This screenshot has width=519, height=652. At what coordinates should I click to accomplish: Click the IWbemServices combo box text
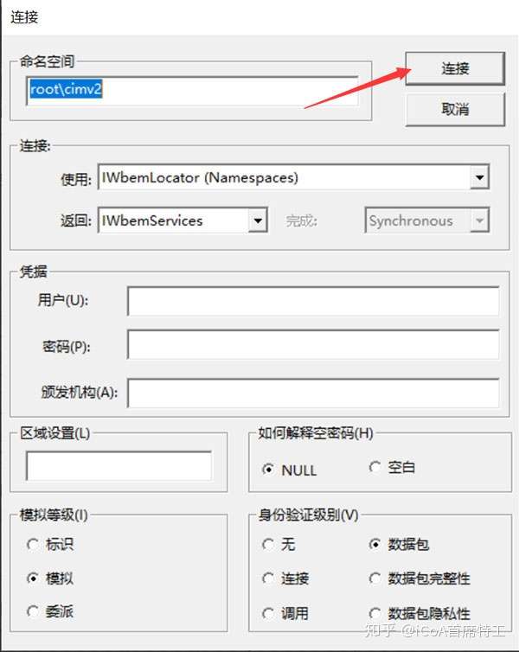[x=152, y=221]
